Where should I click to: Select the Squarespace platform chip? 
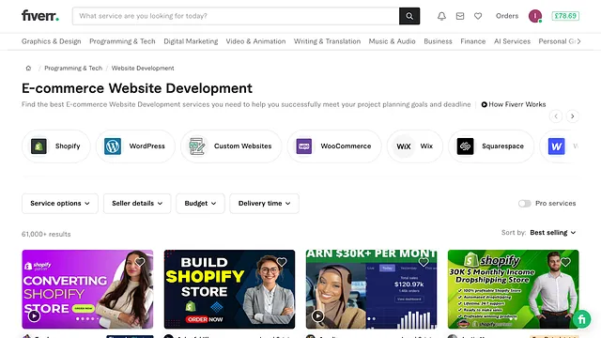coord(491,146)
